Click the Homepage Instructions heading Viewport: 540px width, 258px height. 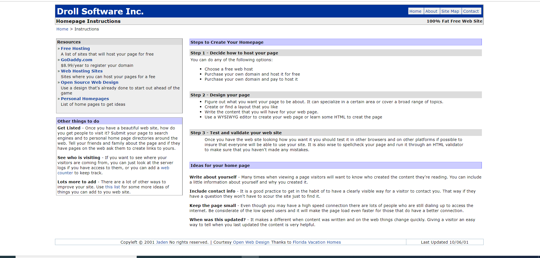click(x=88, y=21)
